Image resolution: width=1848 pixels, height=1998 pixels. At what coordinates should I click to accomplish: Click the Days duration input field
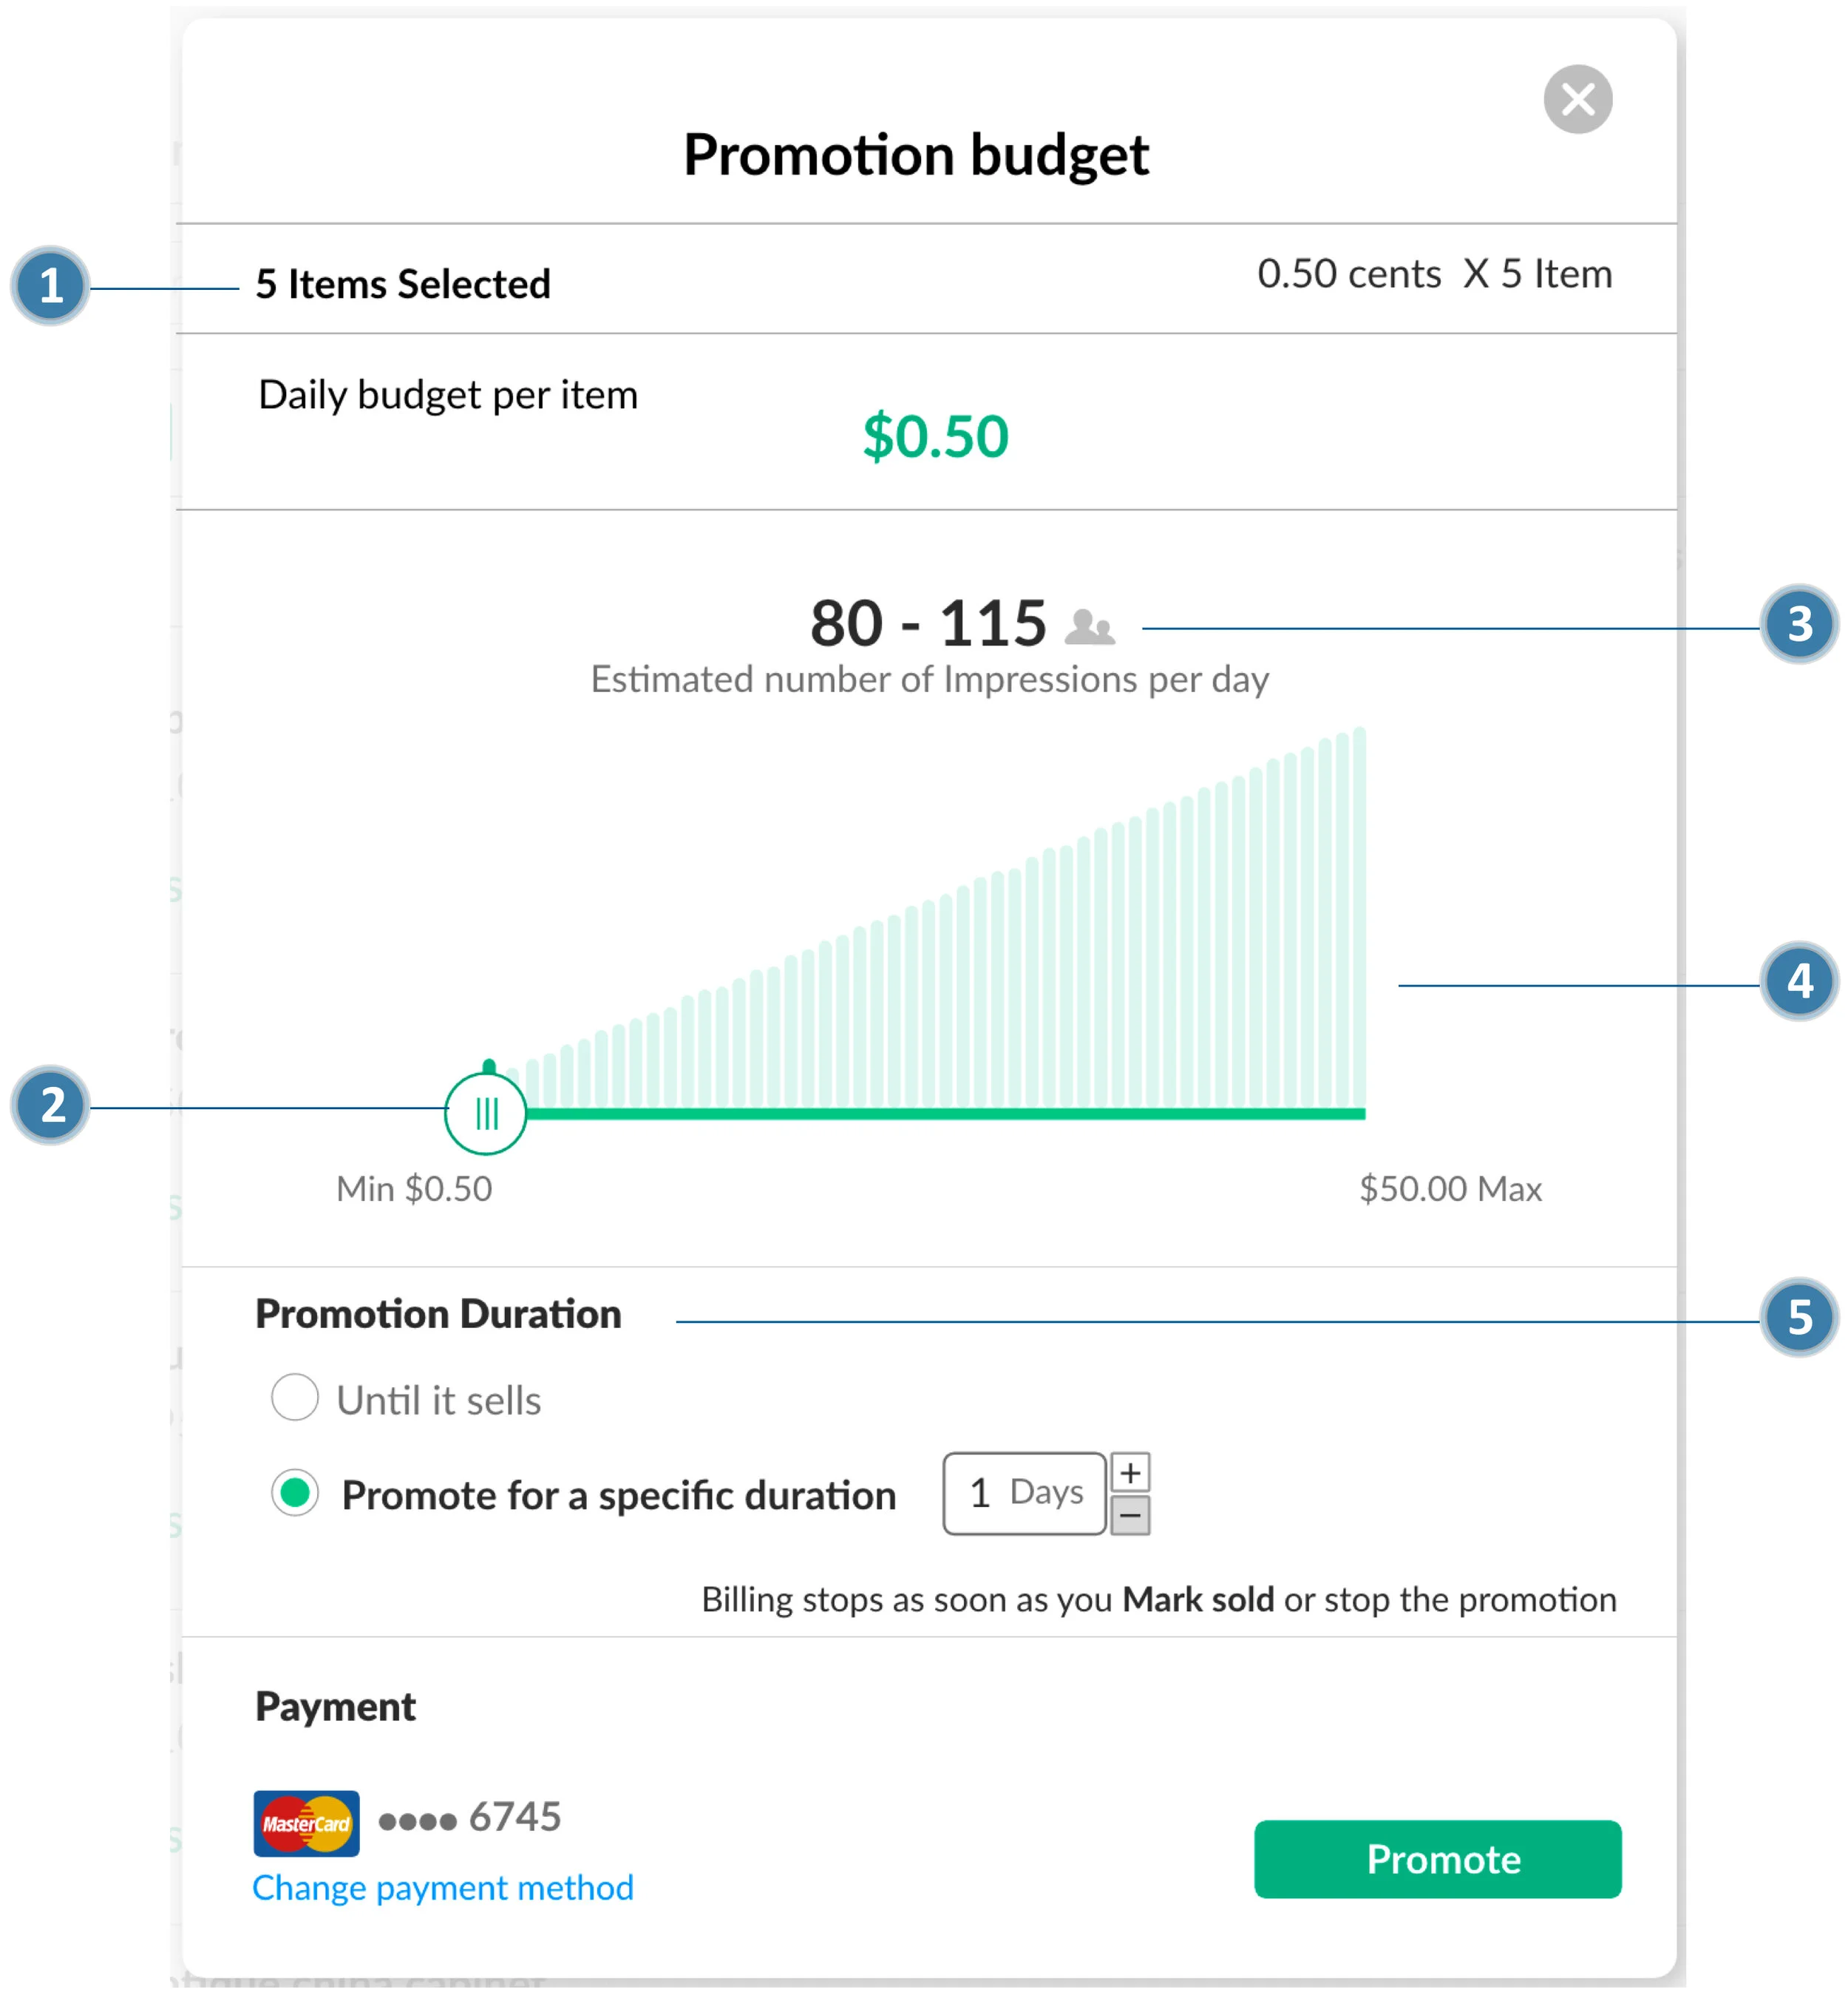1024,1493
